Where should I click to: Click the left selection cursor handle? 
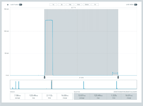(x=44, y=77)
